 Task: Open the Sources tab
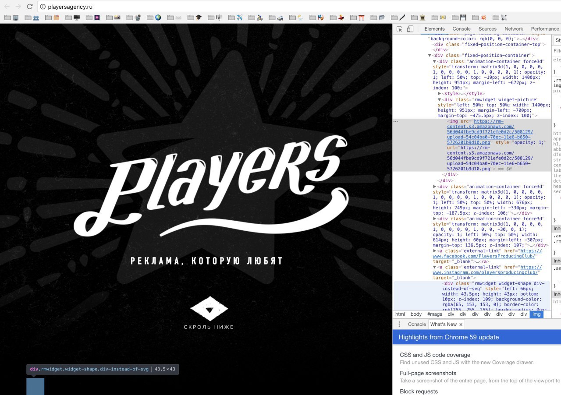click(x=487, y=29)
